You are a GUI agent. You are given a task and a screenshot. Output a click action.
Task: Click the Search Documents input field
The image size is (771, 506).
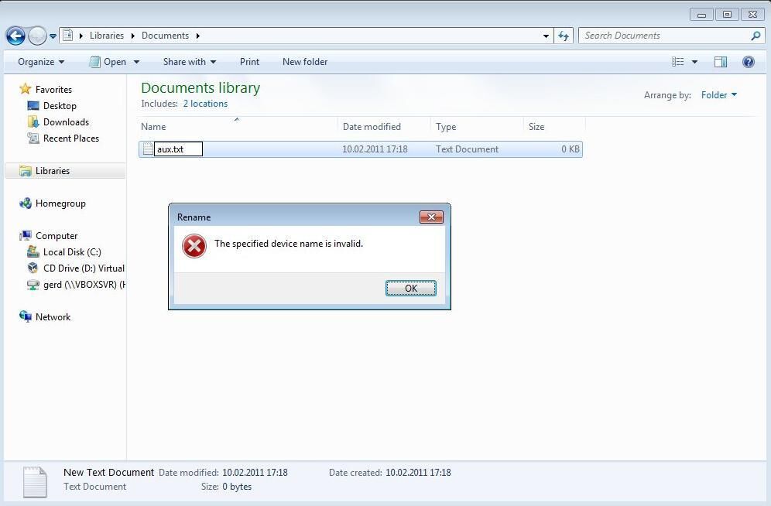pos(662,36)
